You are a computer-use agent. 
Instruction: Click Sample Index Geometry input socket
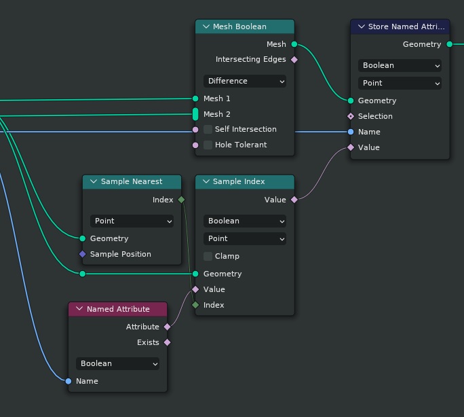point(195,274)
